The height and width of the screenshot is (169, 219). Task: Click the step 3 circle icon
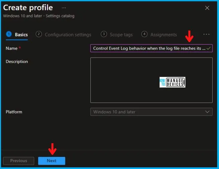(x=104, y=34)
